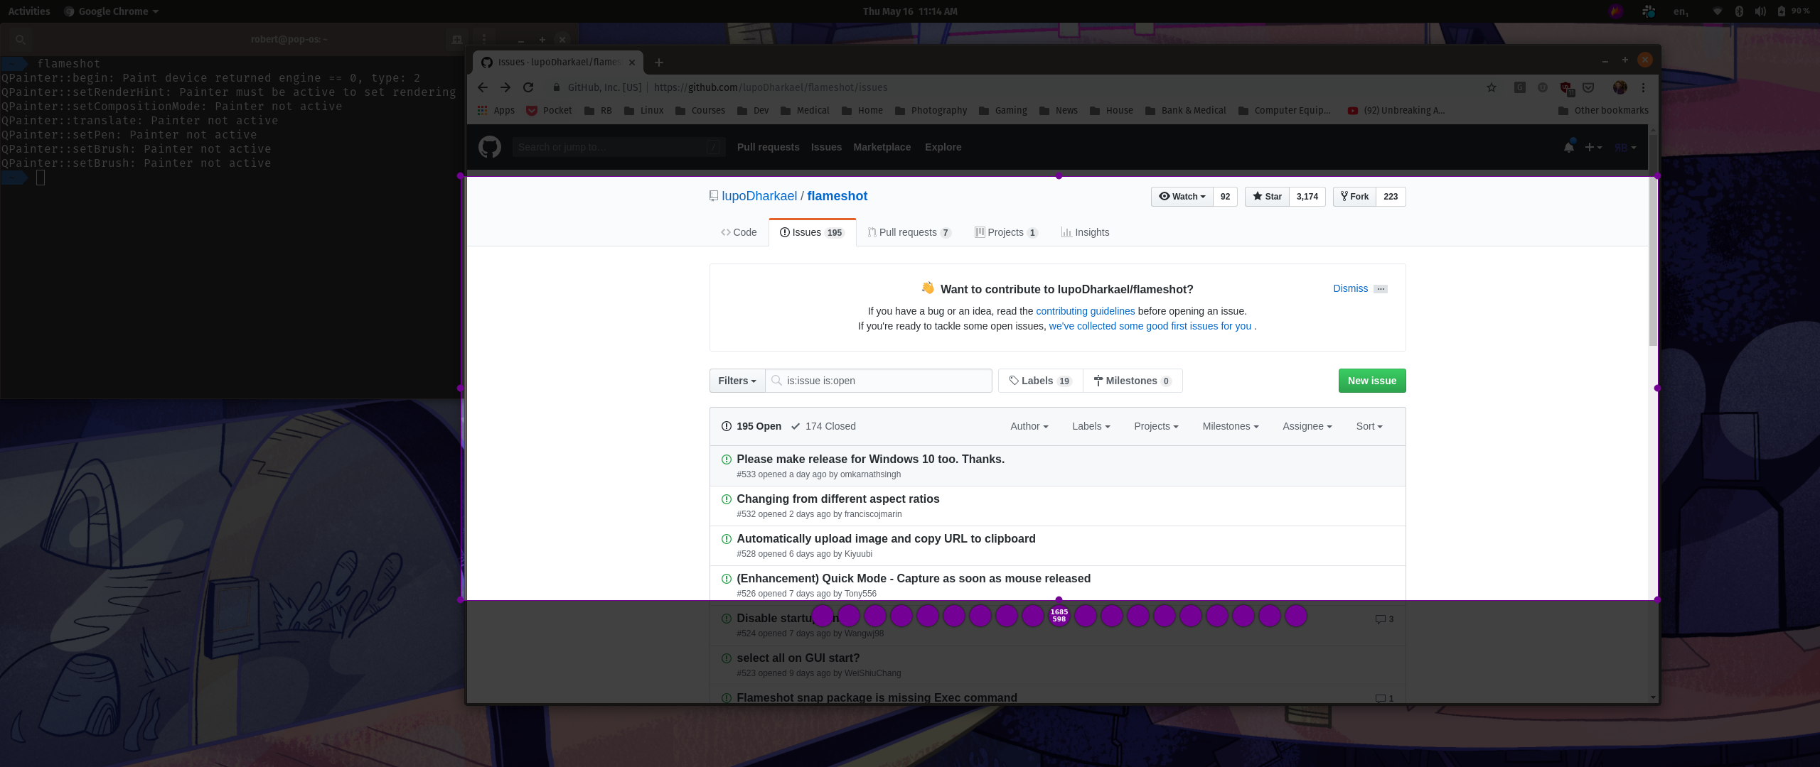The image size is (1820, 767).
Task: Star the flameshot repository
Action: pos(1267,197)
